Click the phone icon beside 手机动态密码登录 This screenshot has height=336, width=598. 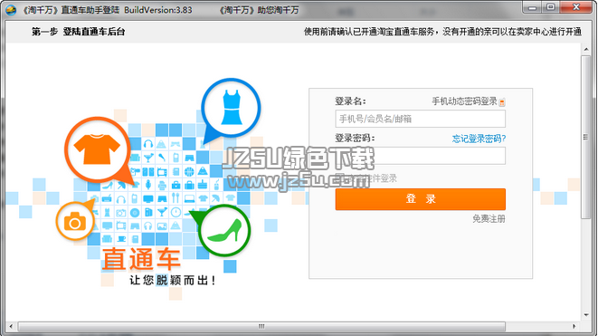tap(502, 102)
